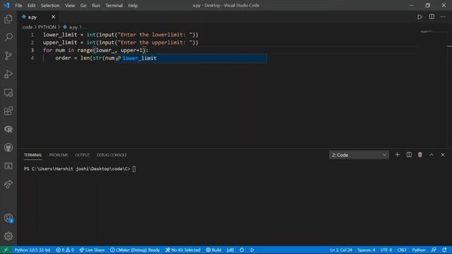The height and width of the screenshot is (254, 452).
Task: Open the Help menu
Action: (133, 6)
